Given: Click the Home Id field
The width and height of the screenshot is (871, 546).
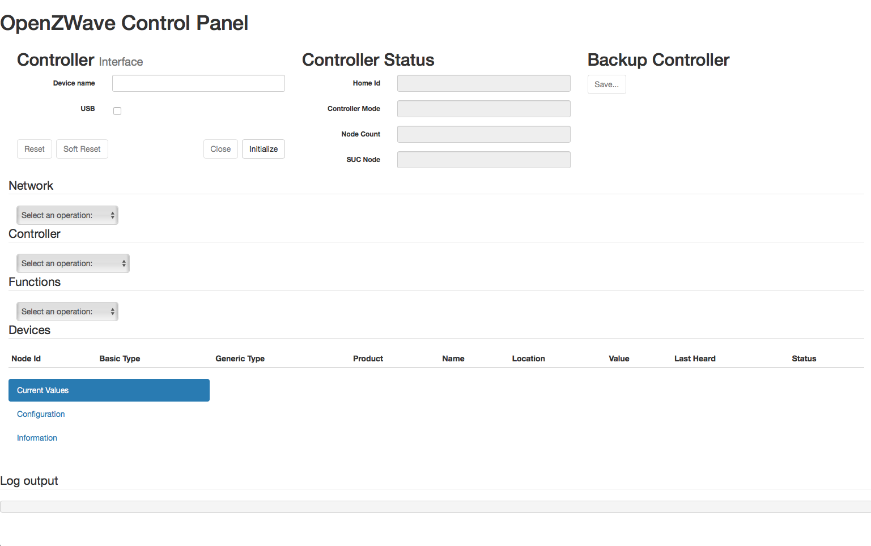Looking at the screenshot, I should pyautogui.click(x=484, y=83).
